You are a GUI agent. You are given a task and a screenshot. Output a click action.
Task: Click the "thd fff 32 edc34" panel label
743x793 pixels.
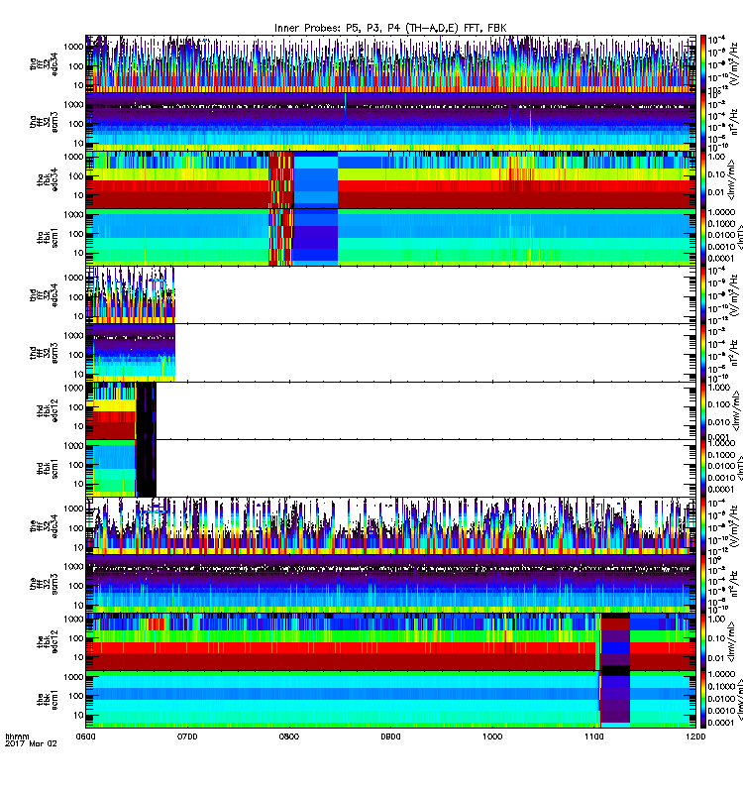point(45,294)
